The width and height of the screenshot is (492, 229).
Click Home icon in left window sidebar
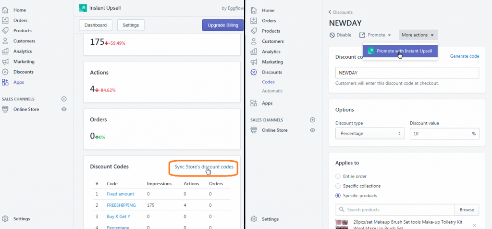point(5,10)
